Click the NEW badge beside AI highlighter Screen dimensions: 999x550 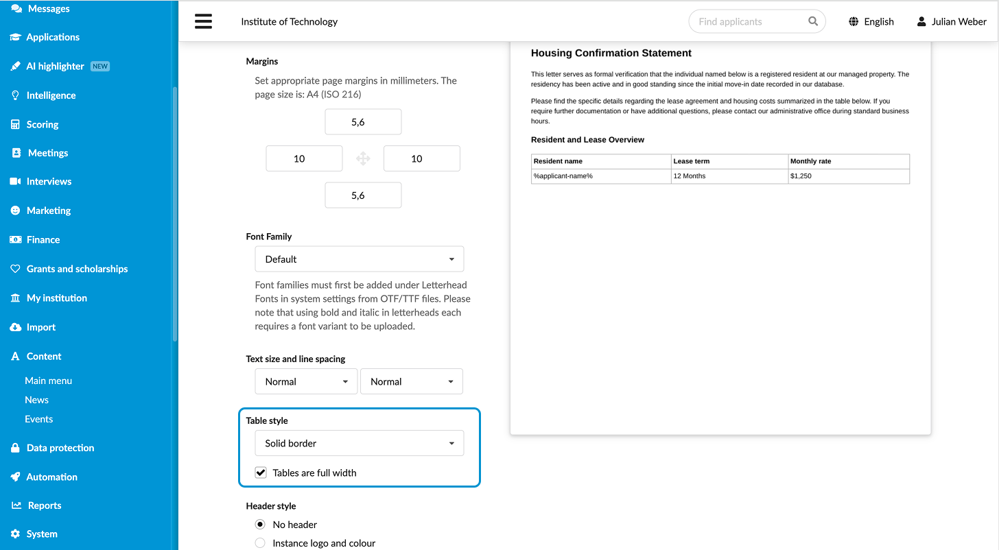coord(100,67)
